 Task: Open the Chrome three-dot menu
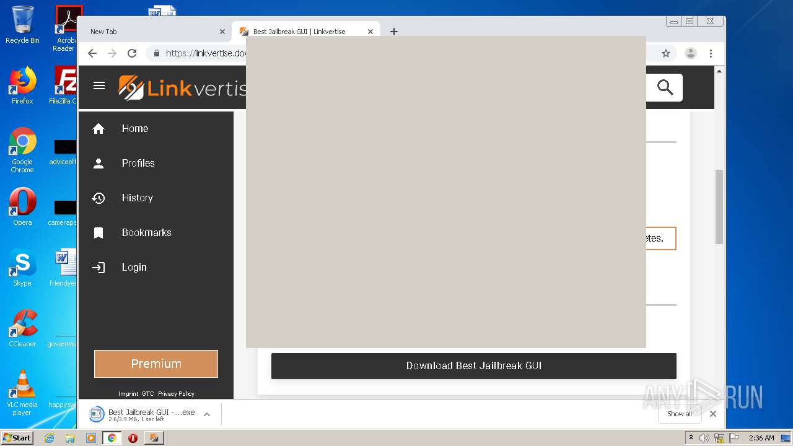[x=711, y=53]
